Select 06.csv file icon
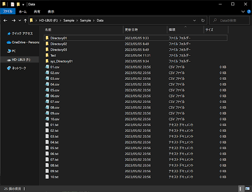The height and width of the screenshot is (192, 252). click(x=47, y=96)
